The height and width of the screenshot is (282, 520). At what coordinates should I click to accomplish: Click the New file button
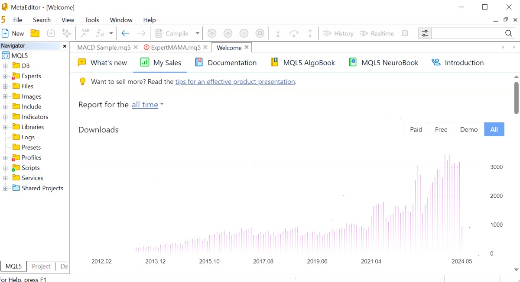(13, 33)
